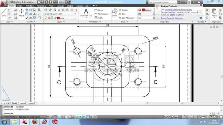
Task: Click Edit Attributes in Block panel
Action: click(x=126, y=18)
